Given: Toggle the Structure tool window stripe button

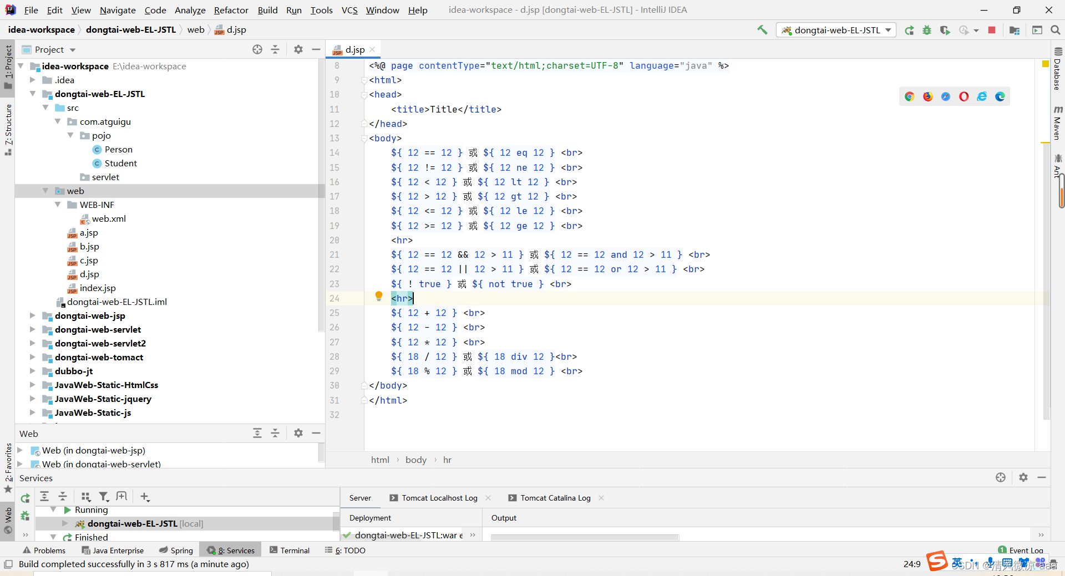Looking at the screenshot, I should (8, 129).
